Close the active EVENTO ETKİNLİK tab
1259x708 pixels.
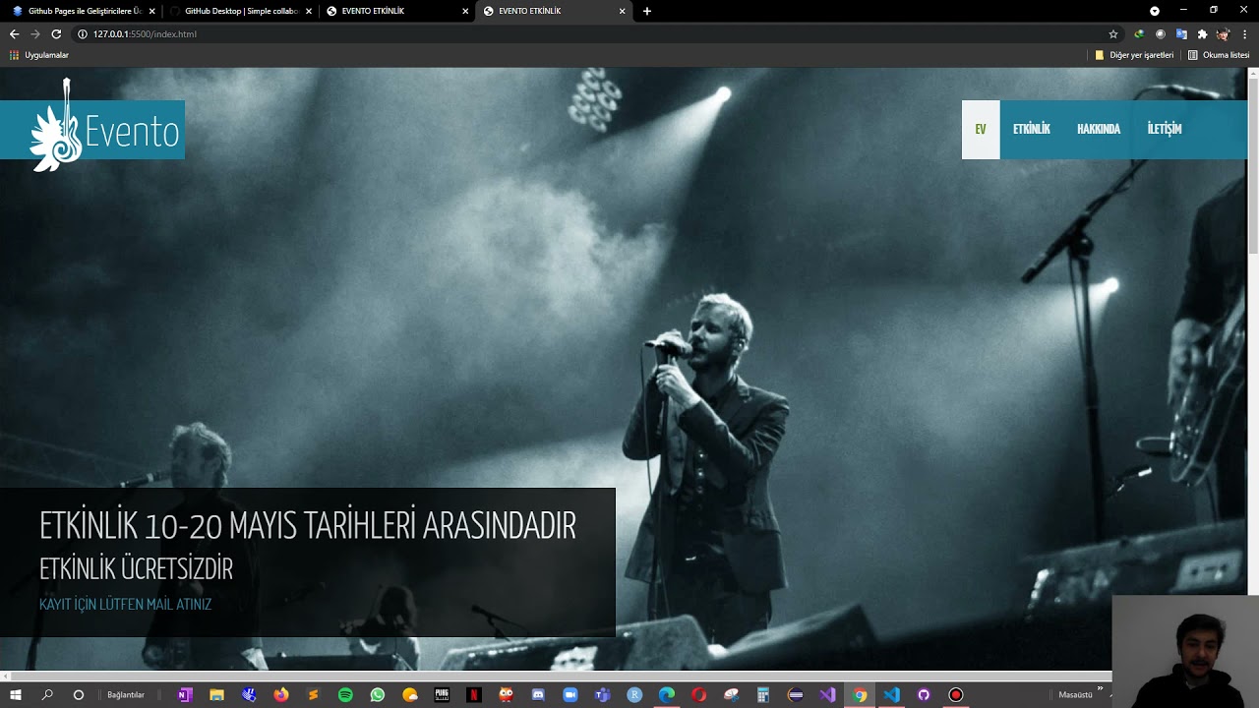coord(622,11)
